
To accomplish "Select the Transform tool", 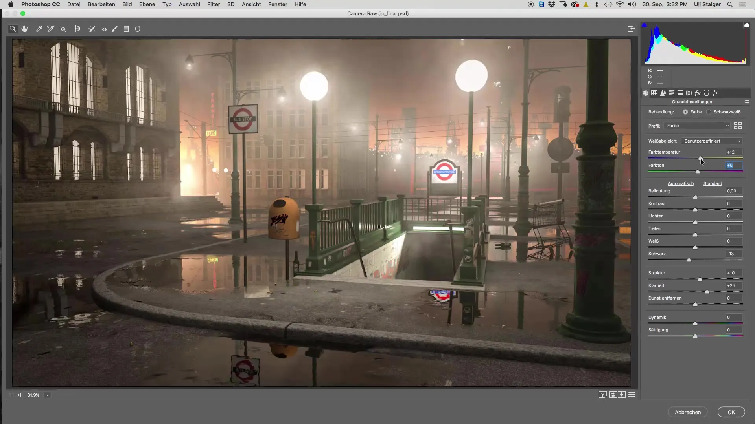I will [78, 29].
